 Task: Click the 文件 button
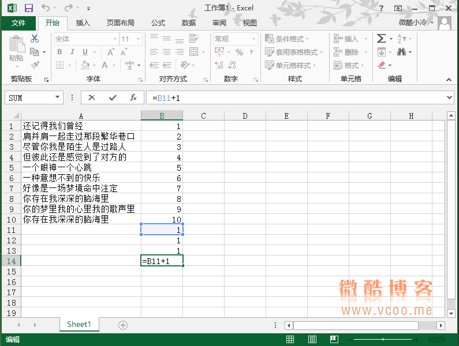point(18,23)
